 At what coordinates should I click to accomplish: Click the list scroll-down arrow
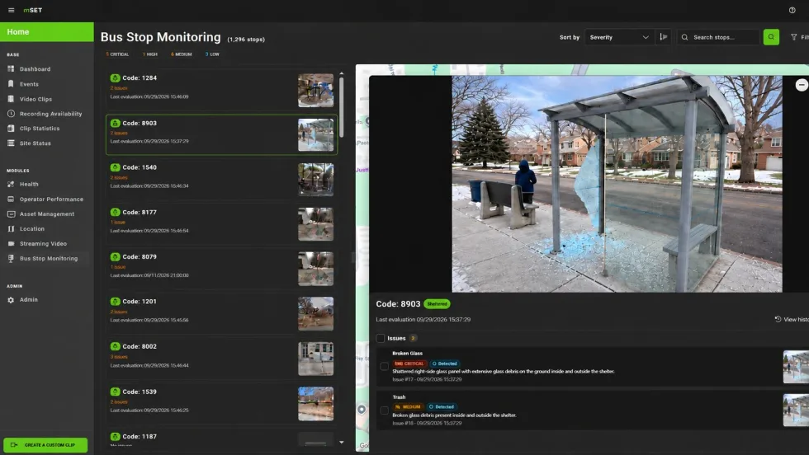[x=341, y=442]
